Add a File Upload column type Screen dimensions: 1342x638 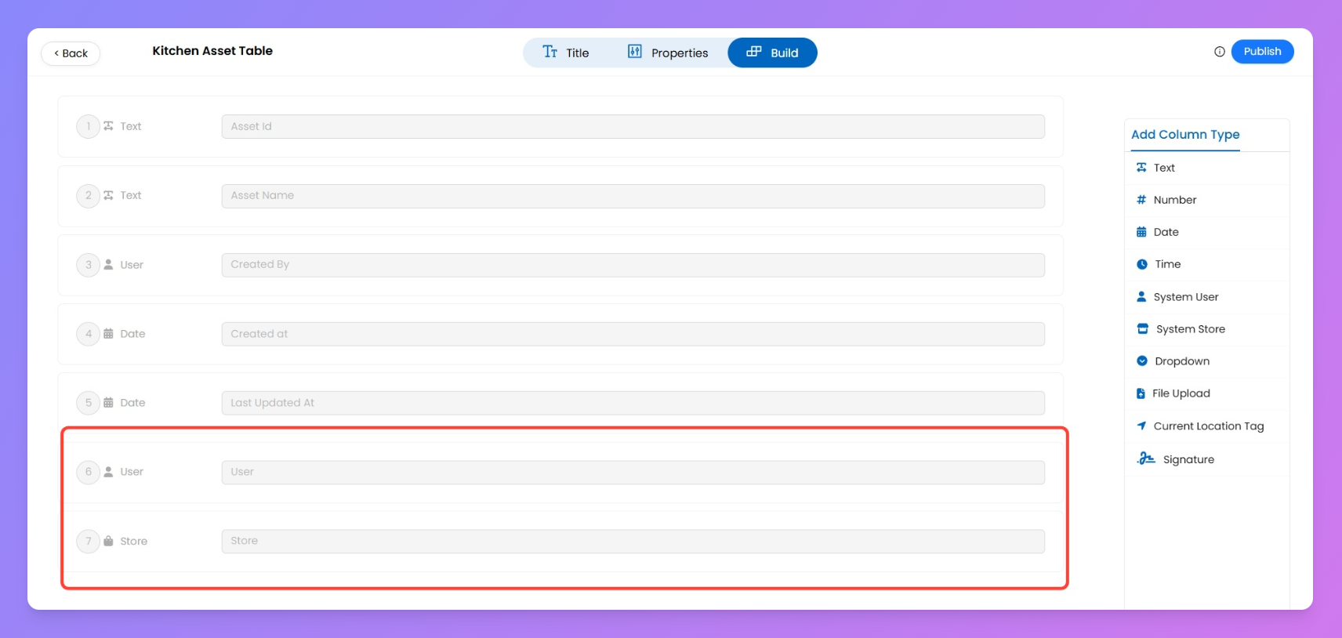tap(1206, 393)
